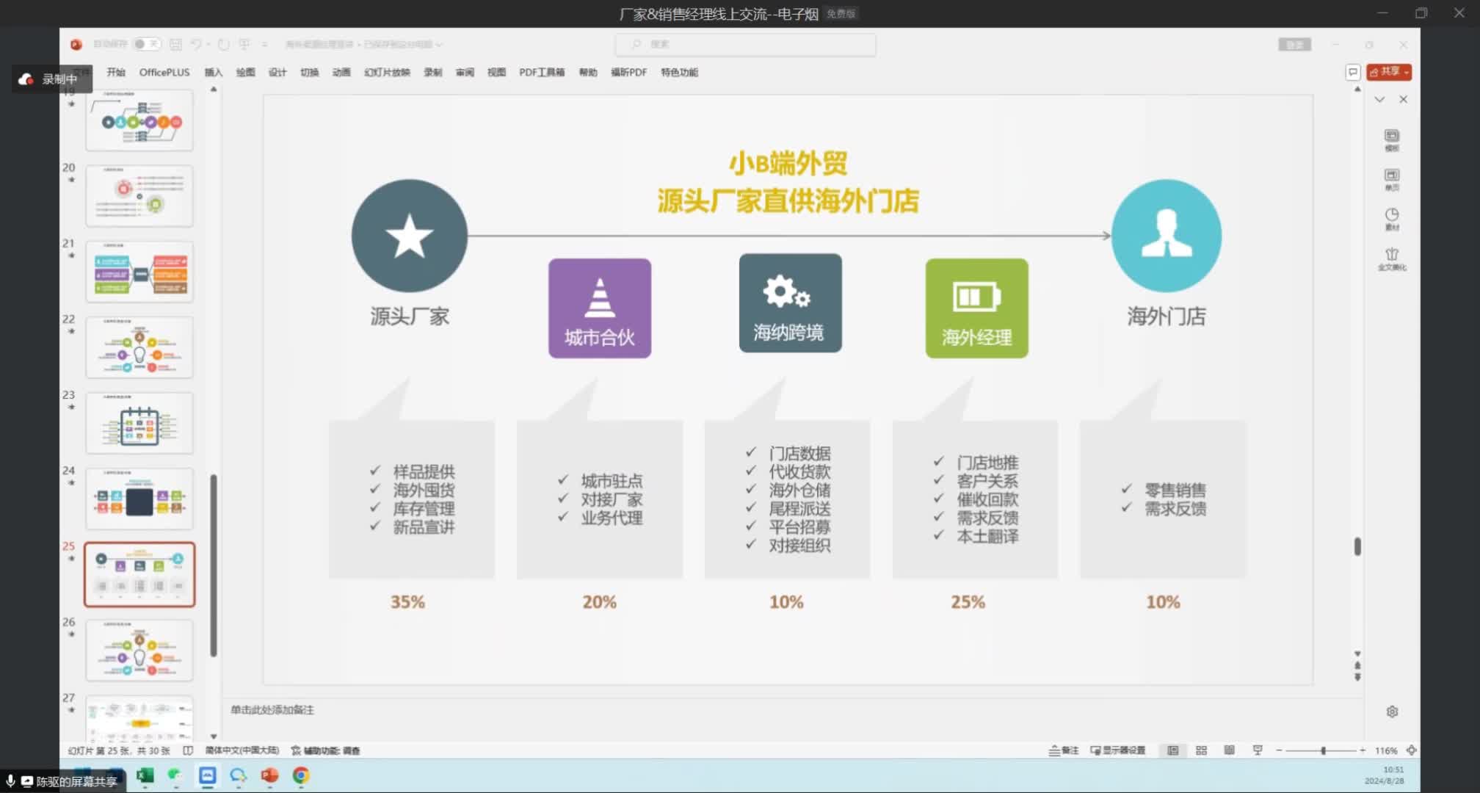
Task: Click the zoom slider handle
Action: pyautogui.click(x=1323, y=750)
